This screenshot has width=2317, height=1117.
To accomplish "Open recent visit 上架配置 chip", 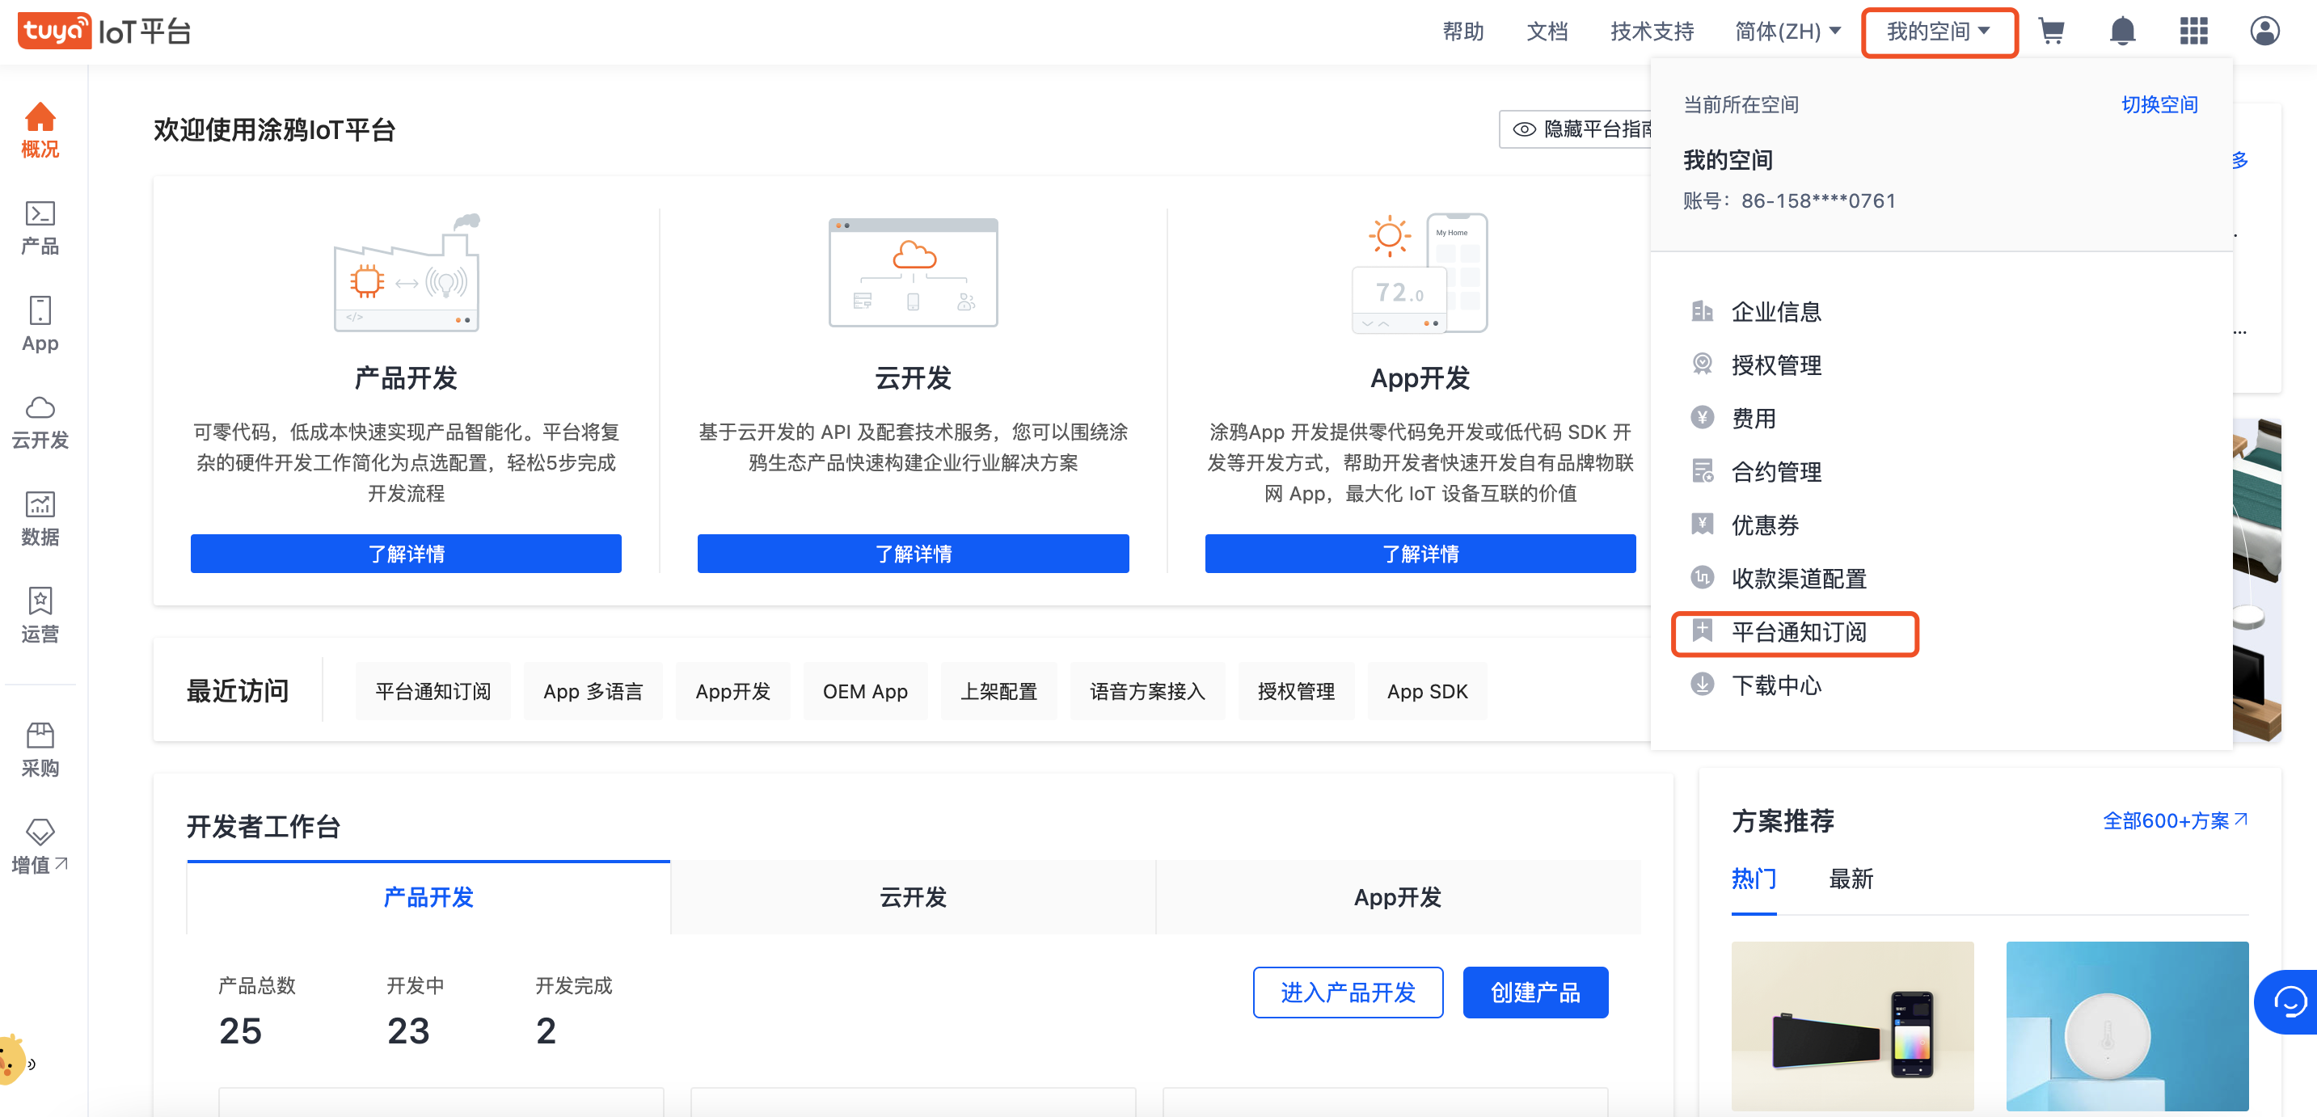I will coord(998,691).
